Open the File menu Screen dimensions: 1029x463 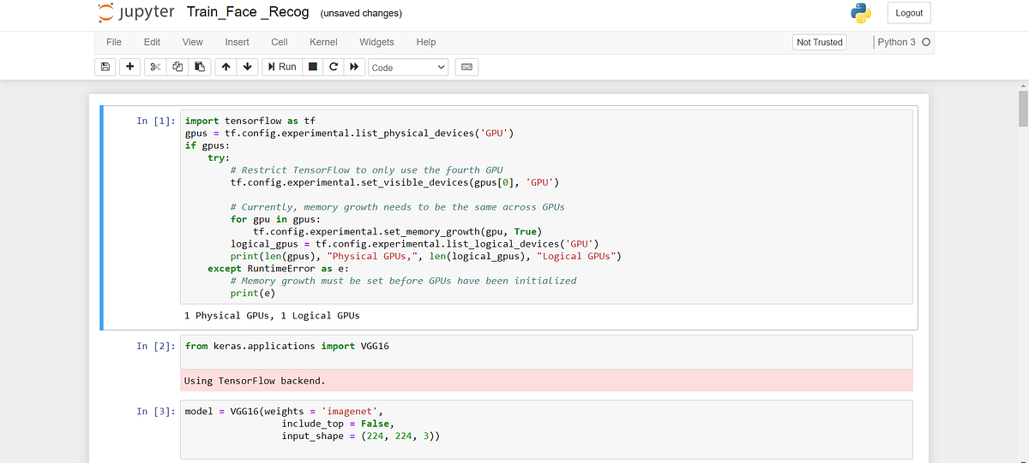pos(114,42)
